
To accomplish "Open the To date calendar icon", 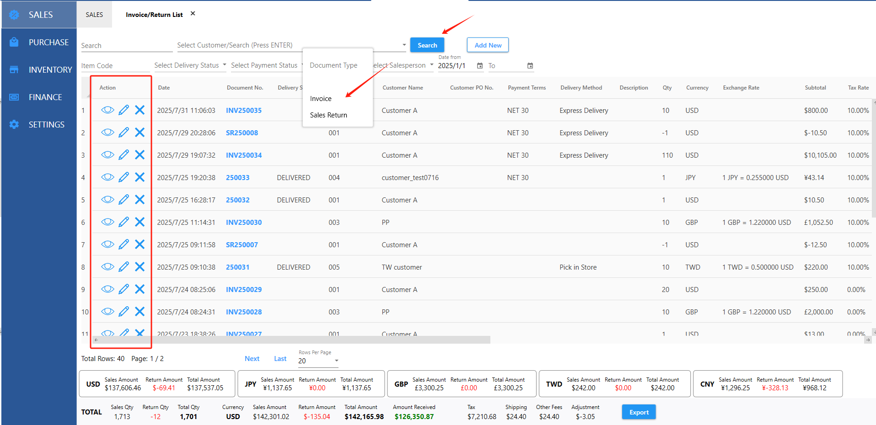I will [530, 66].
